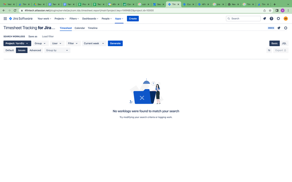Click the Generate button
The width and height of the screenshot is (292, 182).
[115, 43]
